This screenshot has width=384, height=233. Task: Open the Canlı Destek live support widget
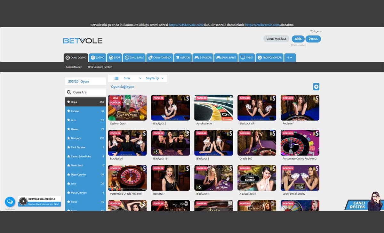[364, 202]
